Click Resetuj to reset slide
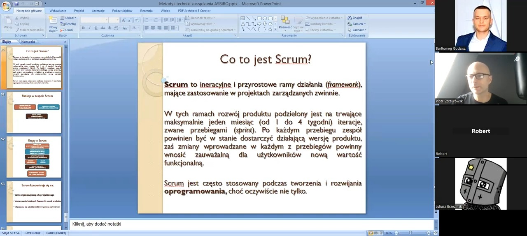The height and width of the screenshot is (236, 527). click(x=68, y=24)
